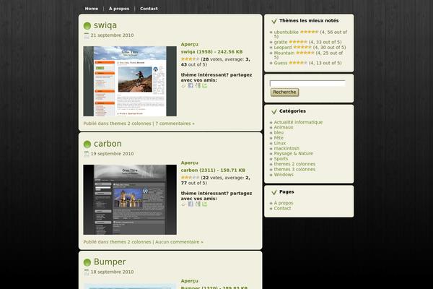Click green share icon under carbon post

click(x=205, y=204)
